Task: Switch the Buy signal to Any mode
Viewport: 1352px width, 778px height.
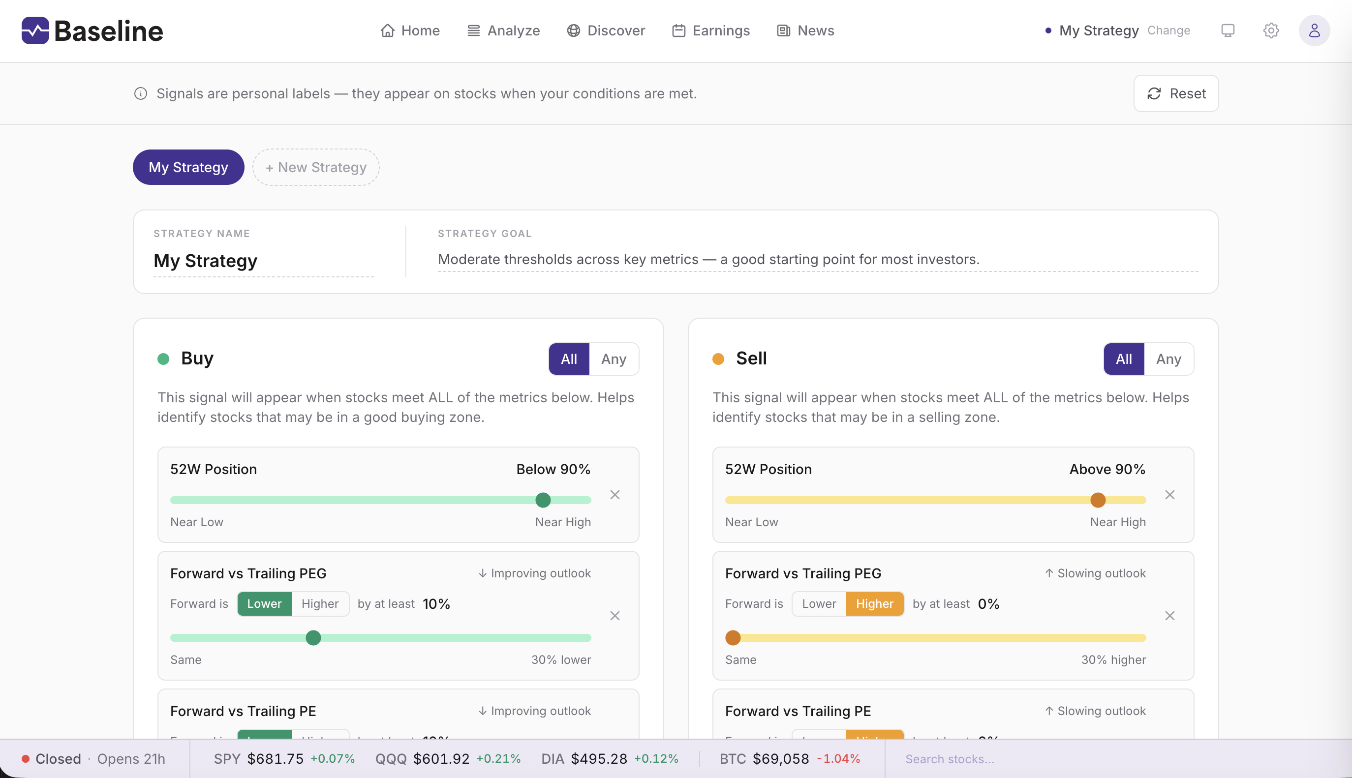Action: (x=614, y=359)
